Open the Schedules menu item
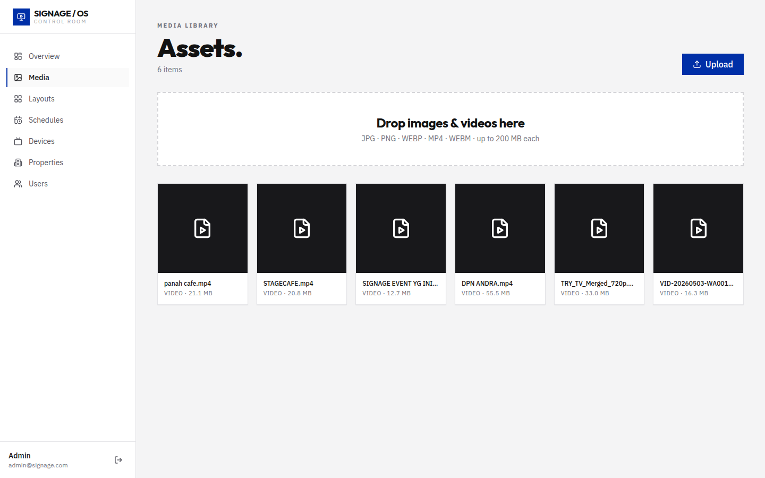The width and height of the screenshot is (765, 478). pos(68,120)
